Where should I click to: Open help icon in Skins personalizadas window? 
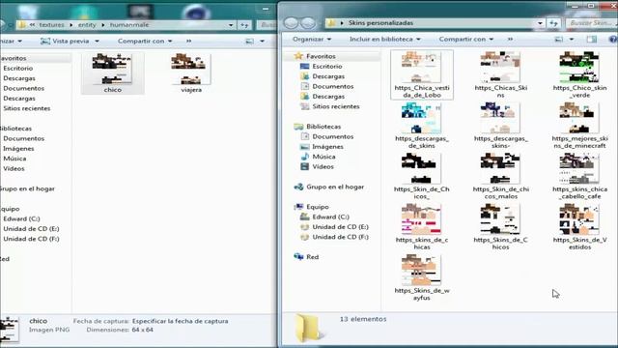tap(613, 39)
